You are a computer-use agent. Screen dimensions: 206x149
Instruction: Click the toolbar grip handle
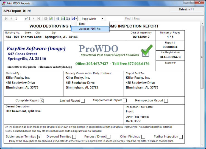(3, 18)
